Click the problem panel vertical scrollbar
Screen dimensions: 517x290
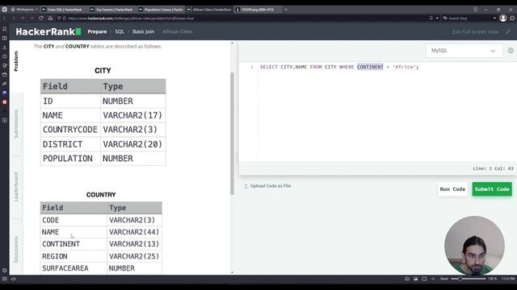232,133
